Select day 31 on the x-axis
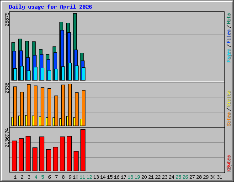The image size is (234, 182). point(219,177)
